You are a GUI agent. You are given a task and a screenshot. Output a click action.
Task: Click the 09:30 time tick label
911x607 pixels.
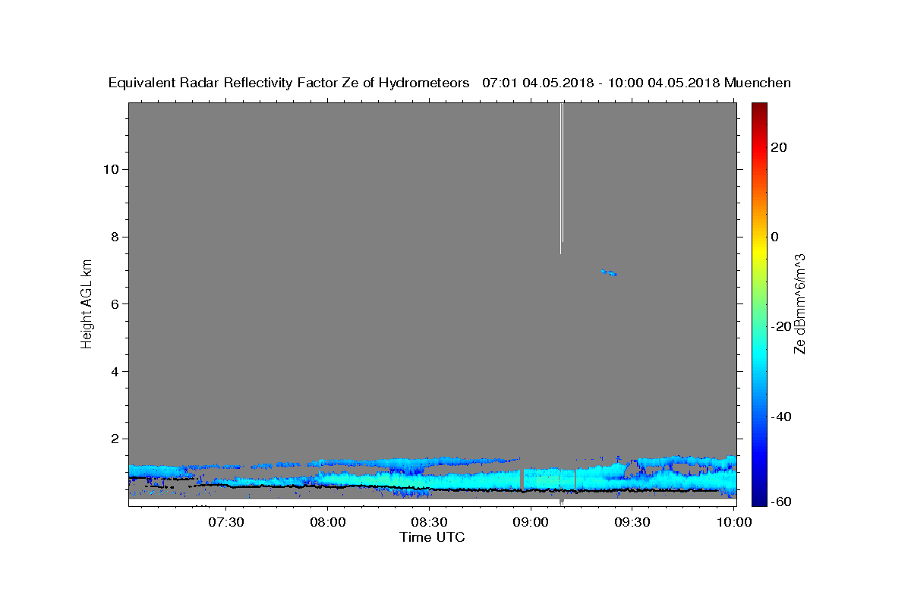pos(632,523)
